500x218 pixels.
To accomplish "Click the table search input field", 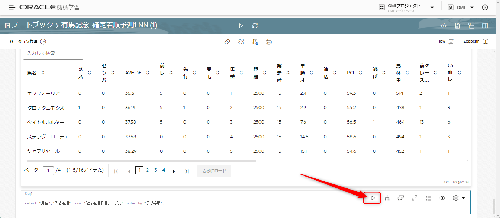I will (x=53, y=53).
